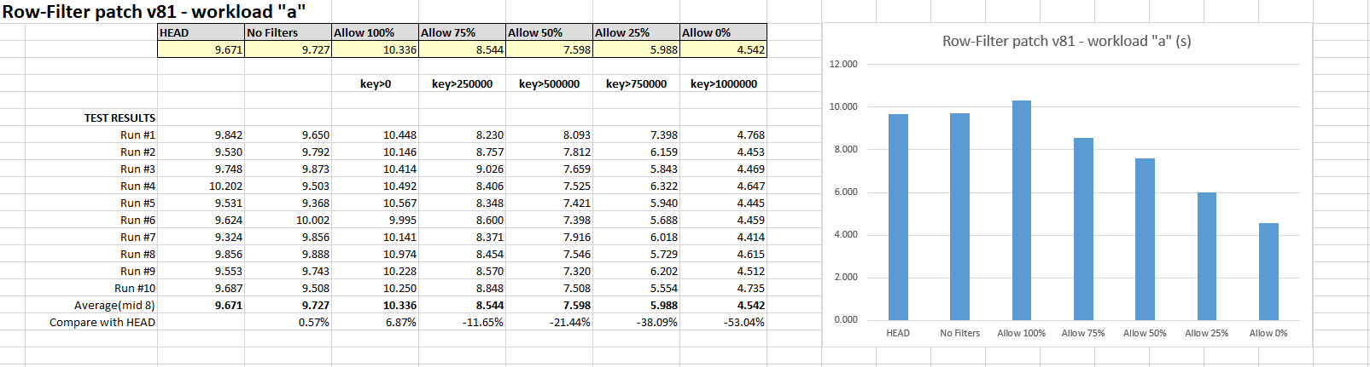Viewport: 1370px width, 367px height.
Task: Click the "Allow 50%" chart axis label
Action: point(1145,333)
